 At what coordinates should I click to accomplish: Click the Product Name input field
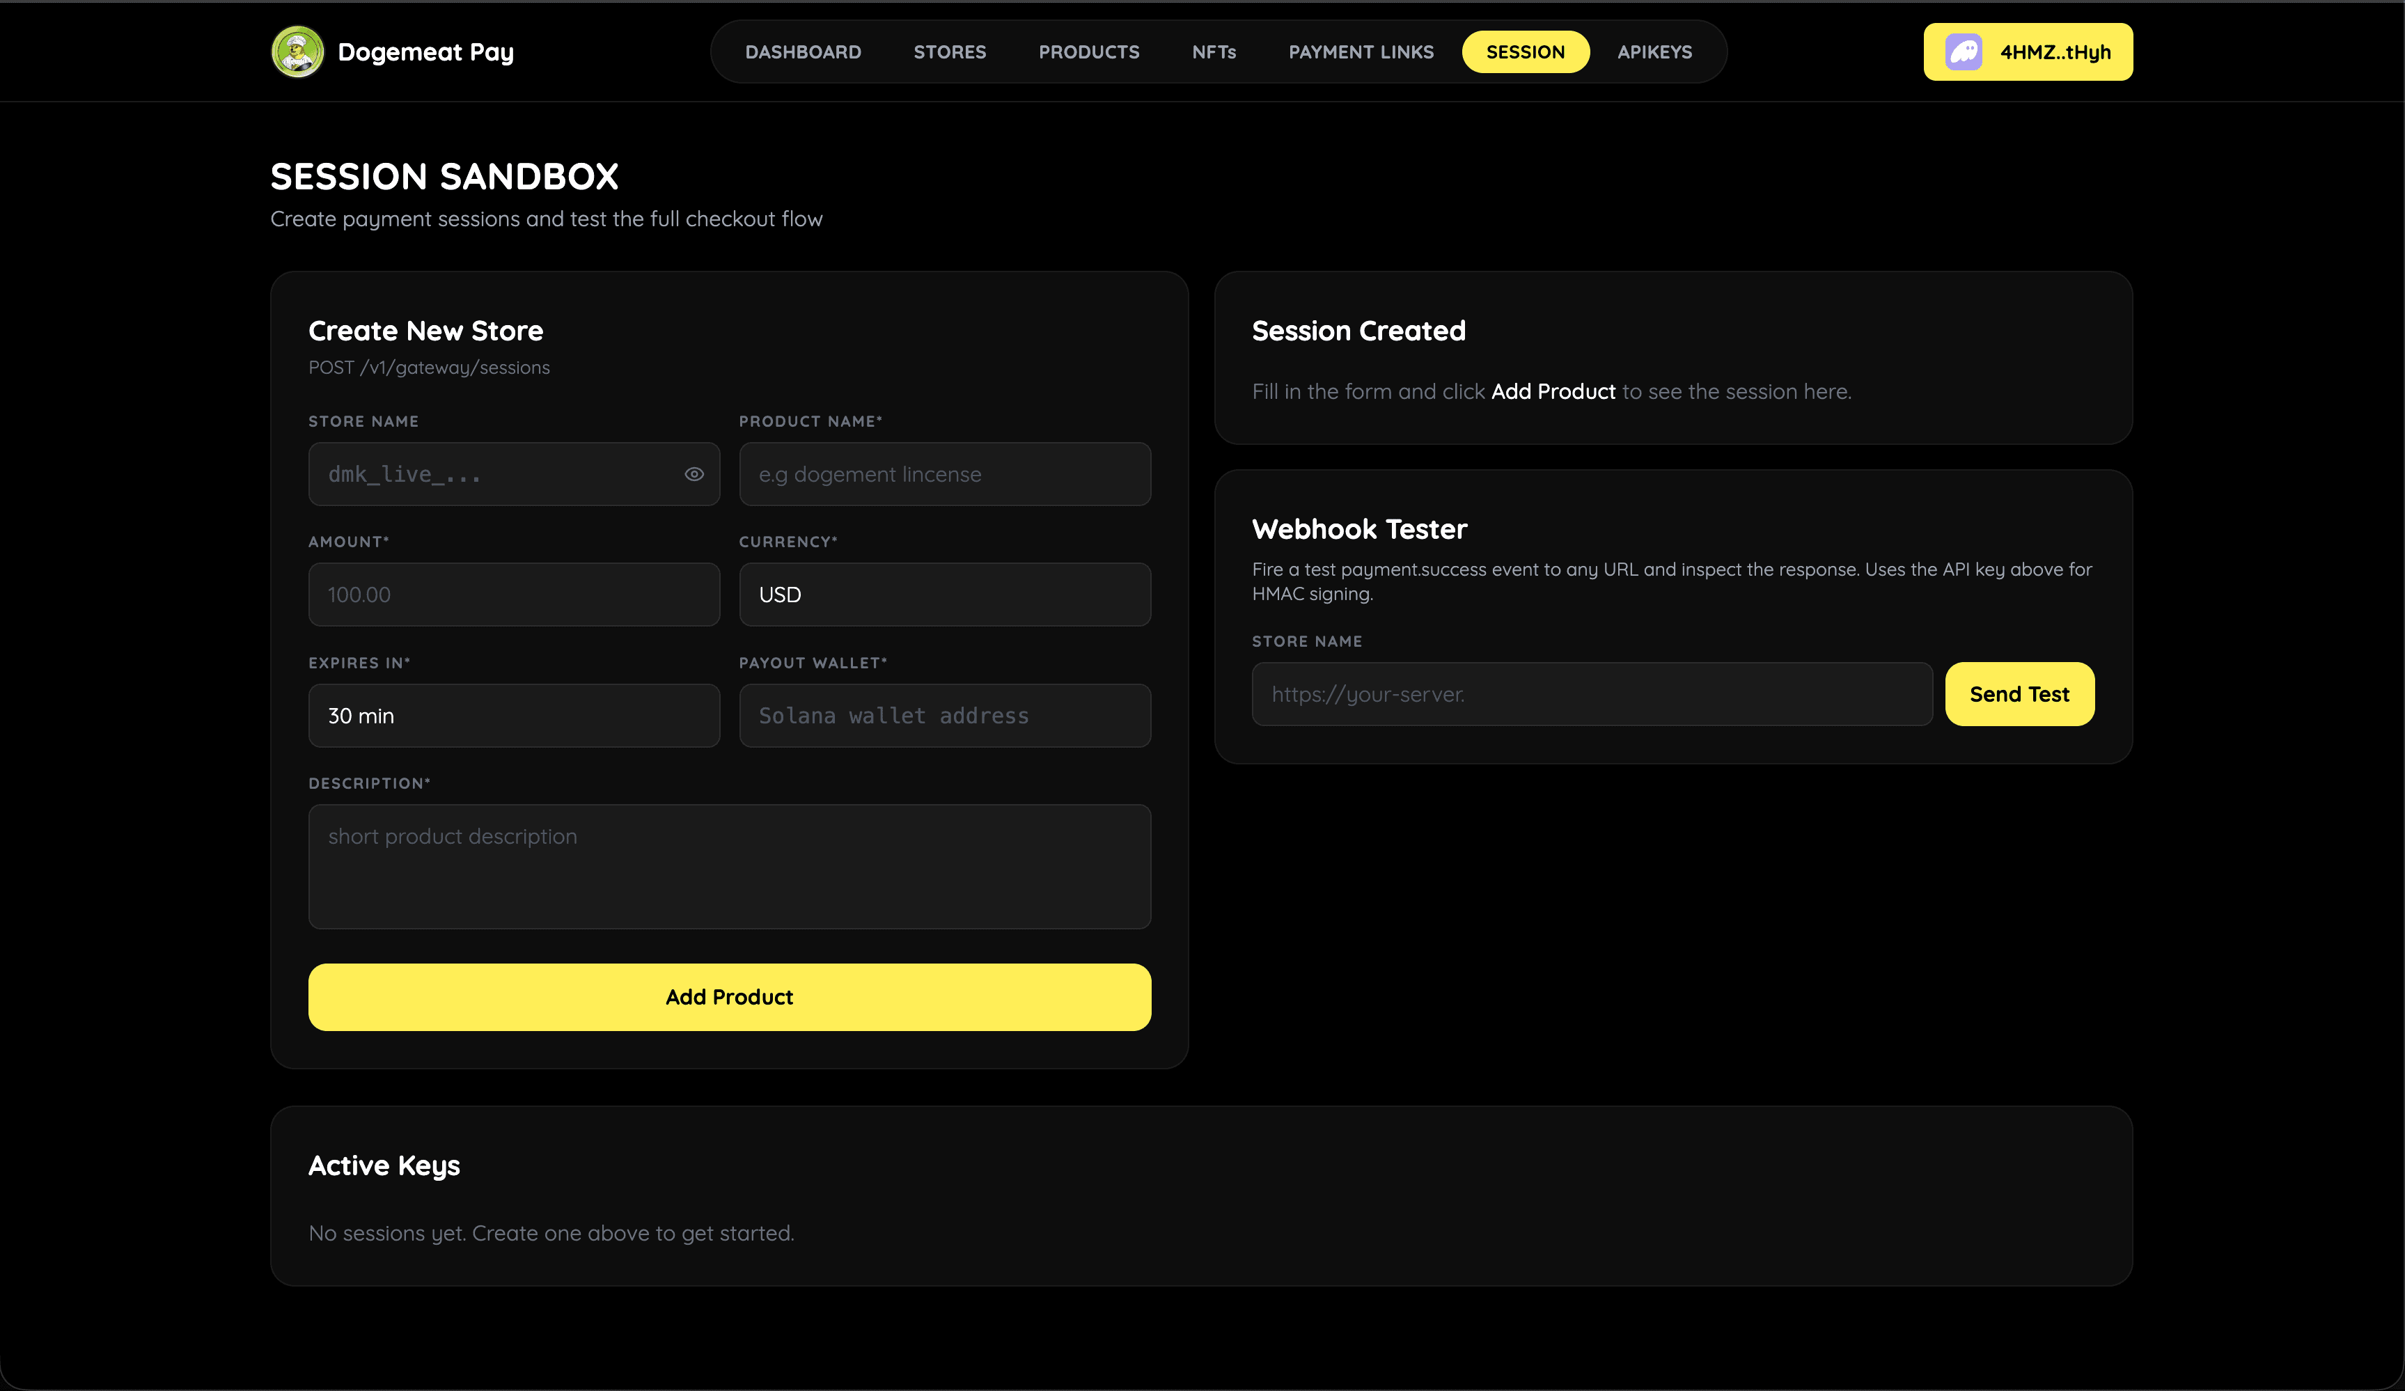945,474
